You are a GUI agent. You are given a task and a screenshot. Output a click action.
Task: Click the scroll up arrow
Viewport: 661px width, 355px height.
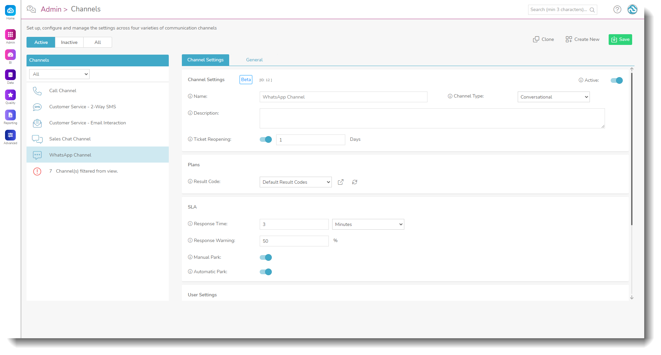pyautogui.click(x=632, y=69)
